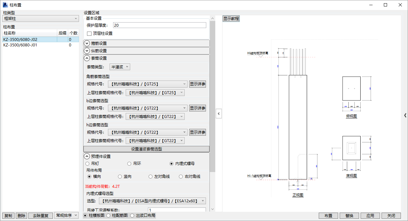Click the 底视图 drawing thumbnail
The width and height of the screenshot is (408, 221).
tap(351, 148)
